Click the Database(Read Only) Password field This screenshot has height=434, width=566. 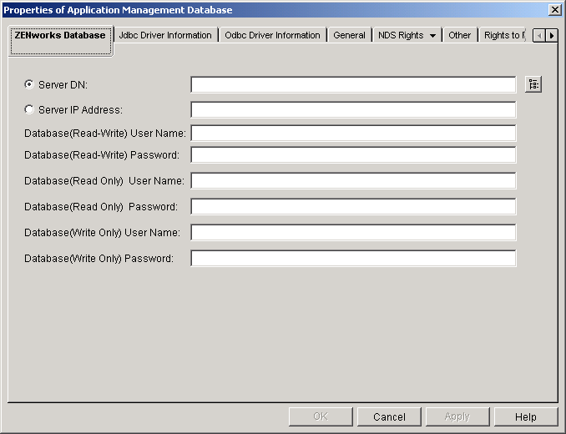(x=353, y=207)
